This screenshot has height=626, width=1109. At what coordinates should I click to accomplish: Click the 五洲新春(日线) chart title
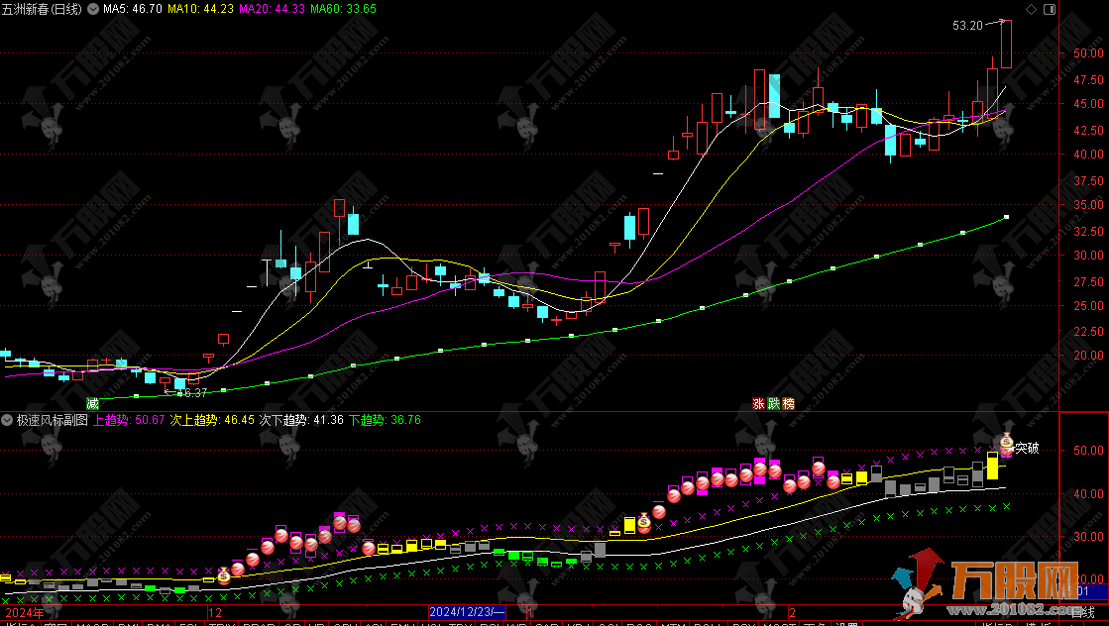click(42, 9)
